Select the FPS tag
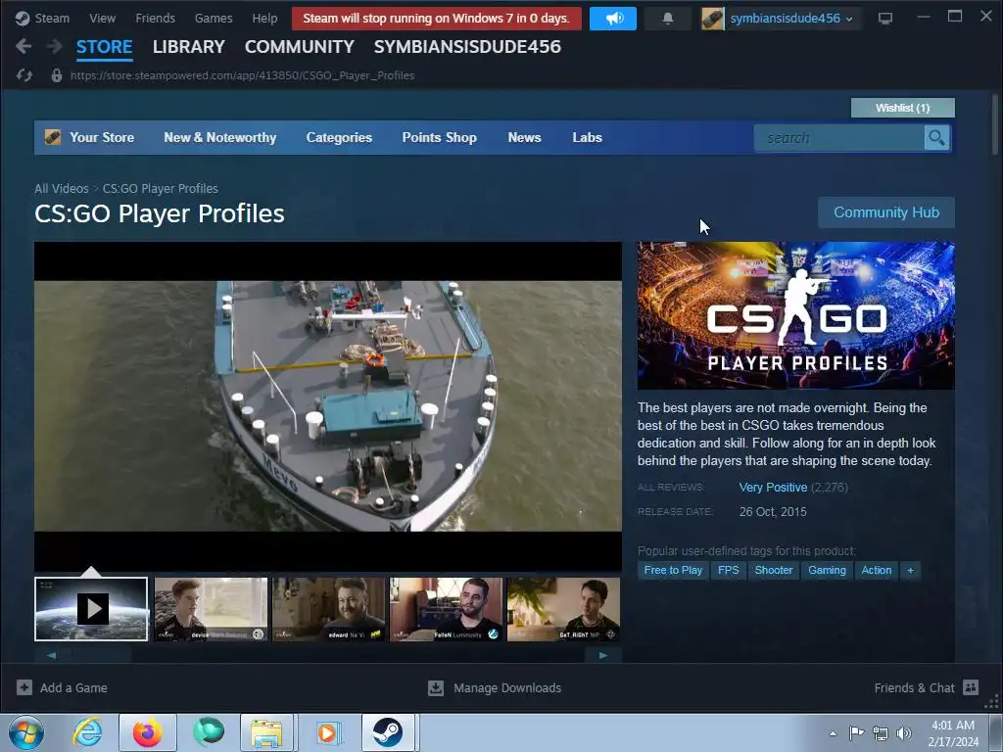 728,570
